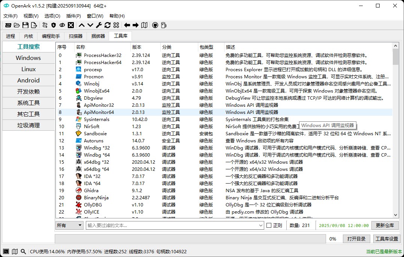Click the eye icon in the toolbar

(62, 25)
